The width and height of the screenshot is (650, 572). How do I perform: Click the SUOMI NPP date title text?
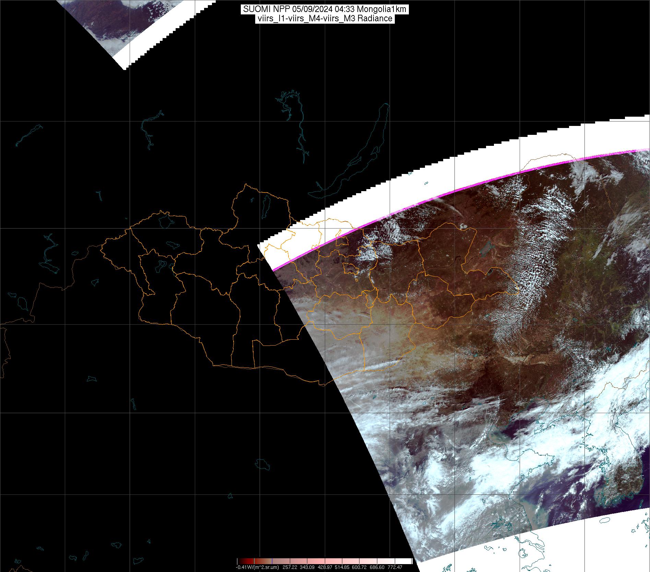[x=324, y=9]
